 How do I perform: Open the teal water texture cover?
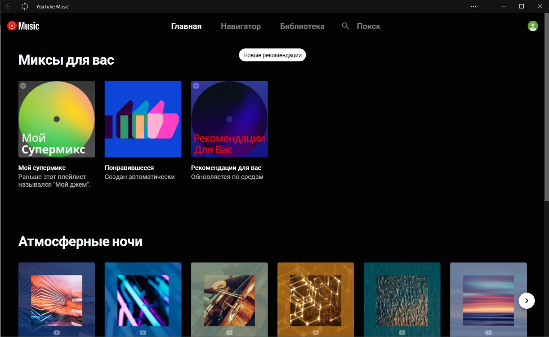click(402, 300)
